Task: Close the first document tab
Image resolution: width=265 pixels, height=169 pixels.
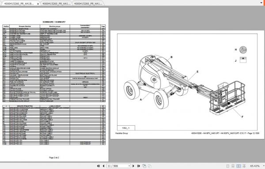Action: (x=38, y=4)
